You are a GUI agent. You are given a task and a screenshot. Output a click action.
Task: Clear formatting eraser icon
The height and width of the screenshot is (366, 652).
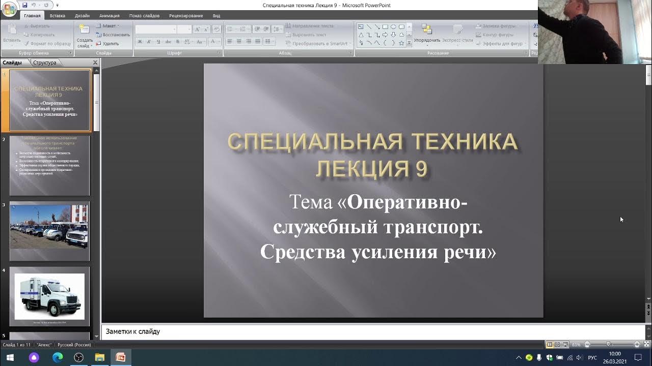216,29
